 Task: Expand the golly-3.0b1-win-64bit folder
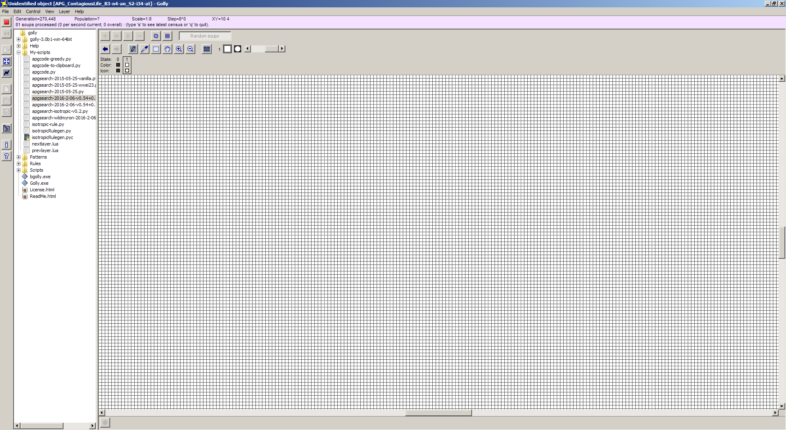coord(18,39)
